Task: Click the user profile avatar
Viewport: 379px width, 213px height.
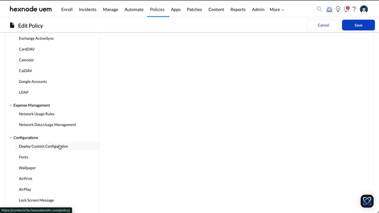Action: [x=364, y=9]
